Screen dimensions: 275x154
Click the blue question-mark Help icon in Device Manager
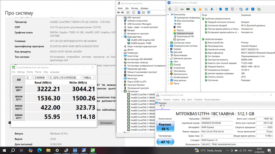[139, 13]
